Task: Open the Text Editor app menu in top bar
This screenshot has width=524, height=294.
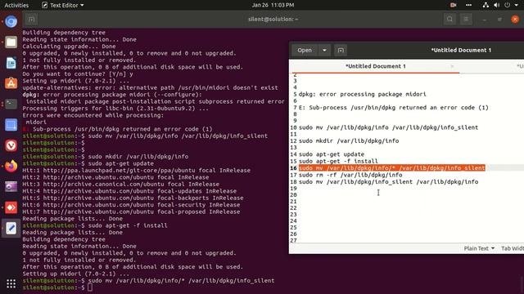Action: point(62,5)
